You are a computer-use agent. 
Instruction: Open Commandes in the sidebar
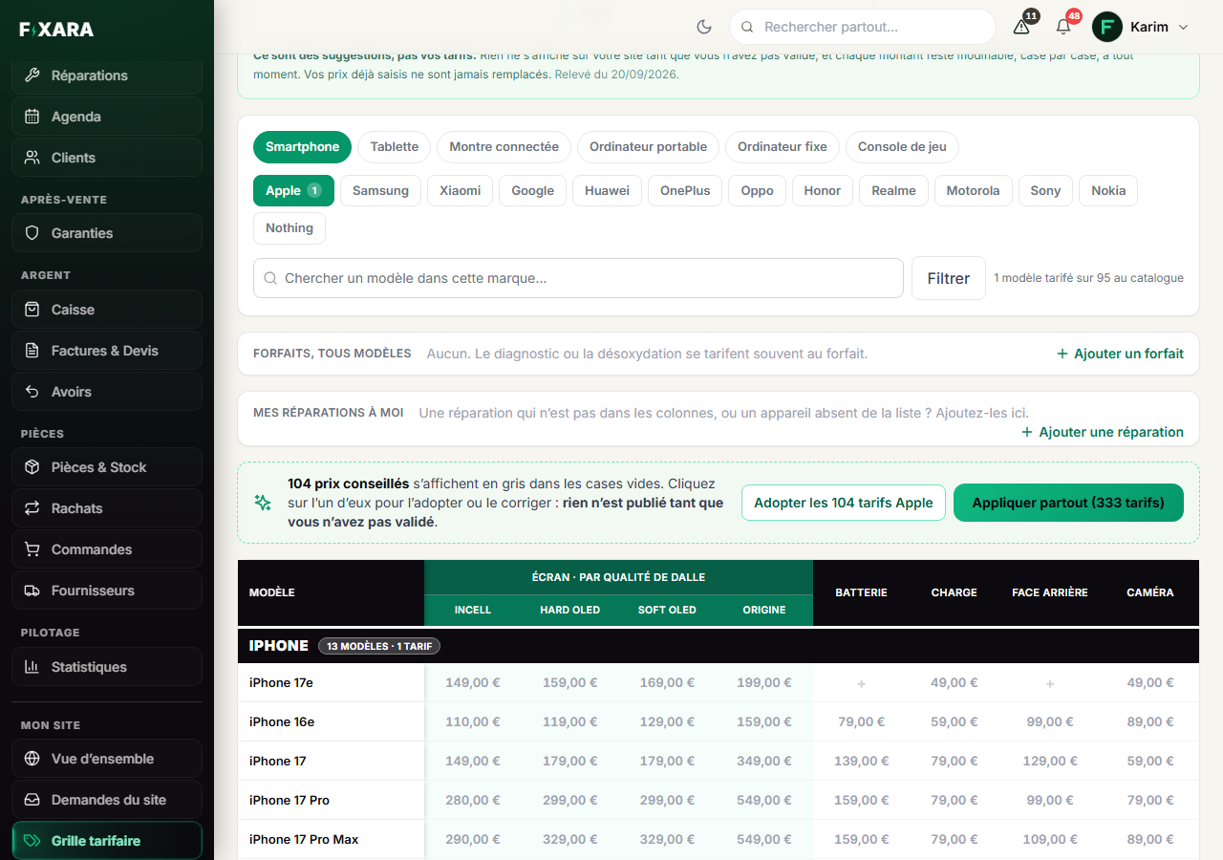click(107, 549)
